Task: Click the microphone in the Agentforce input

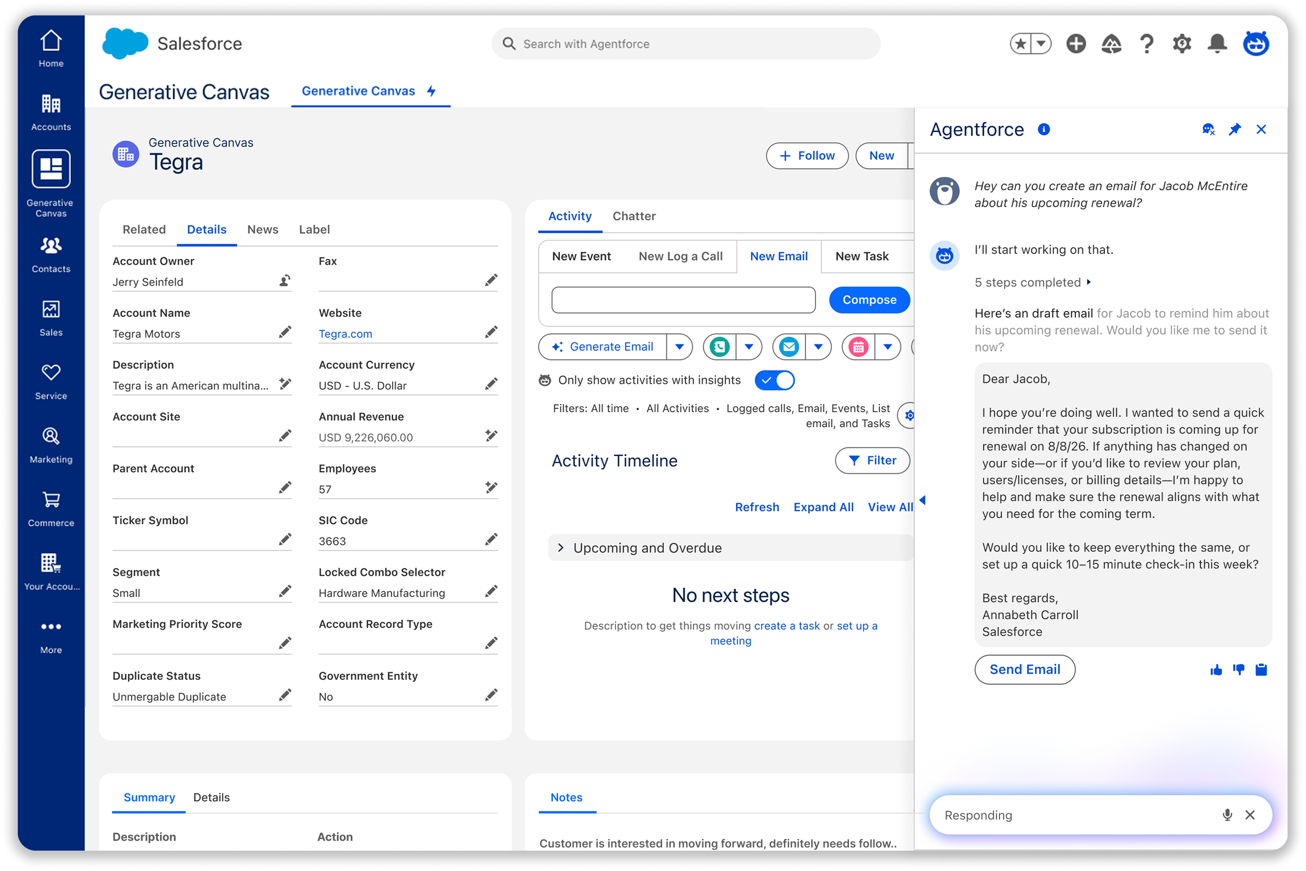Action: [x=1227, y=815]
